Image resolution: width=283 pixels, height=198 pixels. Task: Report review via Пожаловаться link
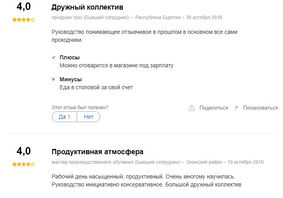260,108
